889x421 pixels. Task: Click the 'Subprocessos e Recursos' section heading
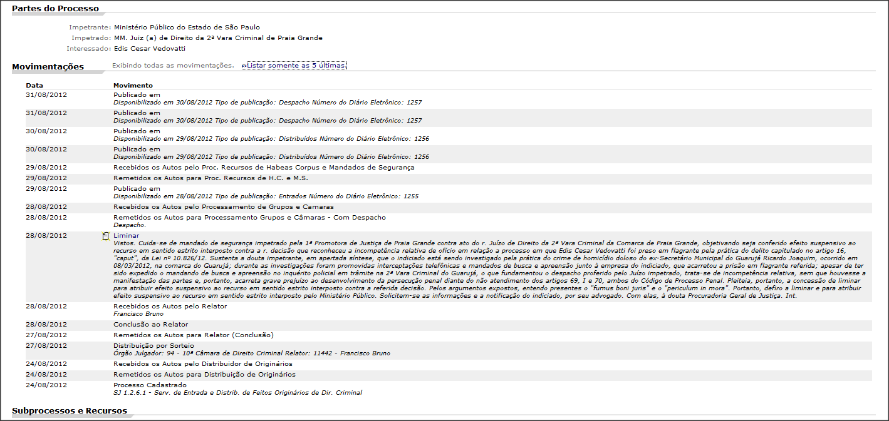click(x=70, y=411)
